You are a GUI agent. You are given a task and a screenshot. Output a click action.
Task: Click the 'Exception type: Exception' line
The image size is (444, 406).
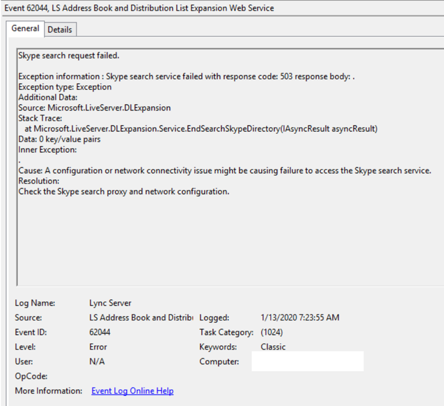click(65, 87)
